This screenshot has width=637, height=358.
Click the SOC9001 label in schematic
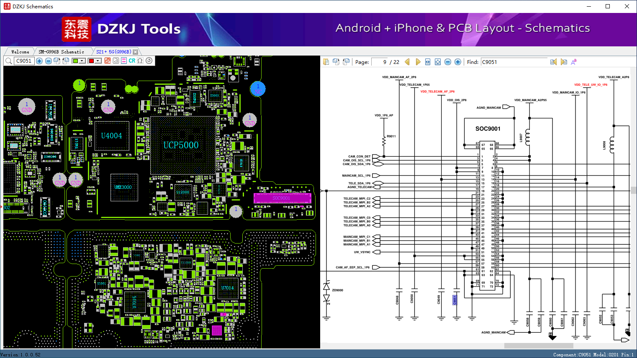[x=488, y=129]
